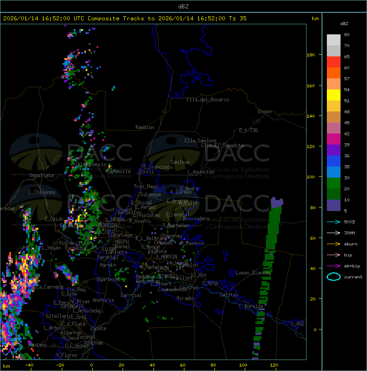Click the 'Clla.El_Cavadito' map label
Screen dimensions: 367x371
pyautogui.click(x=222, y=145)
